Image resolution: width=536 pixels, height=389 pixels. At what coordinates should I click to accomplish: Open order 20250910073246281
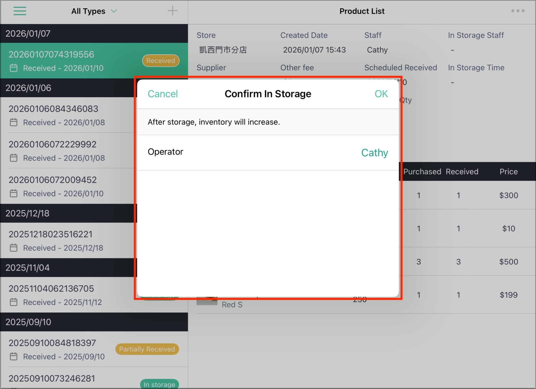coord(94,378)
